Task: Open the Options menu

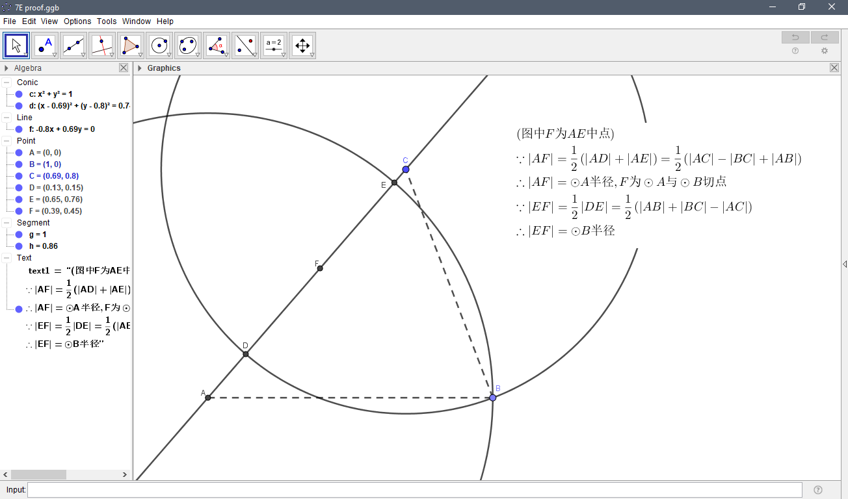Action: (77, 21)
